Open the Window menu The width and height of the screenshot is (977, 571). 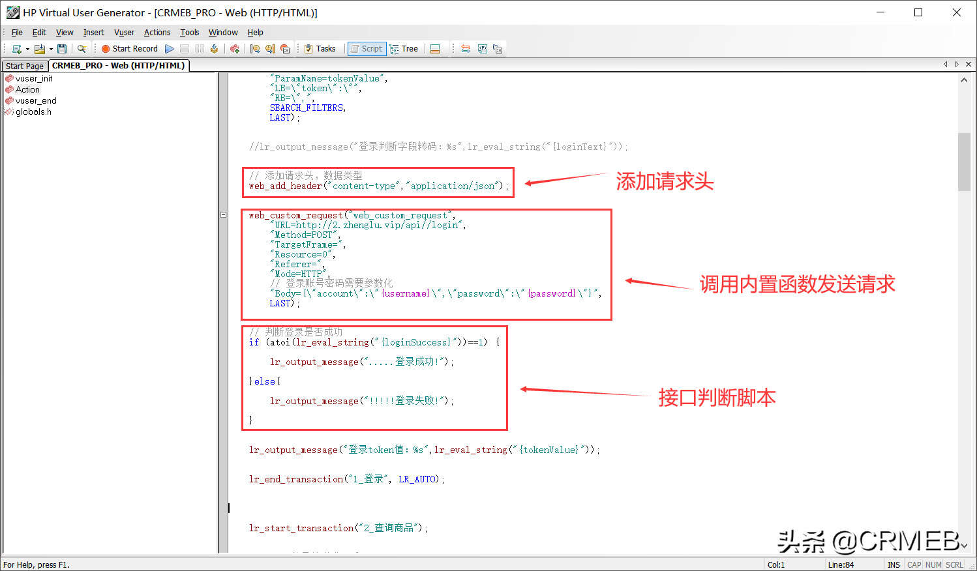pos(223,33)
